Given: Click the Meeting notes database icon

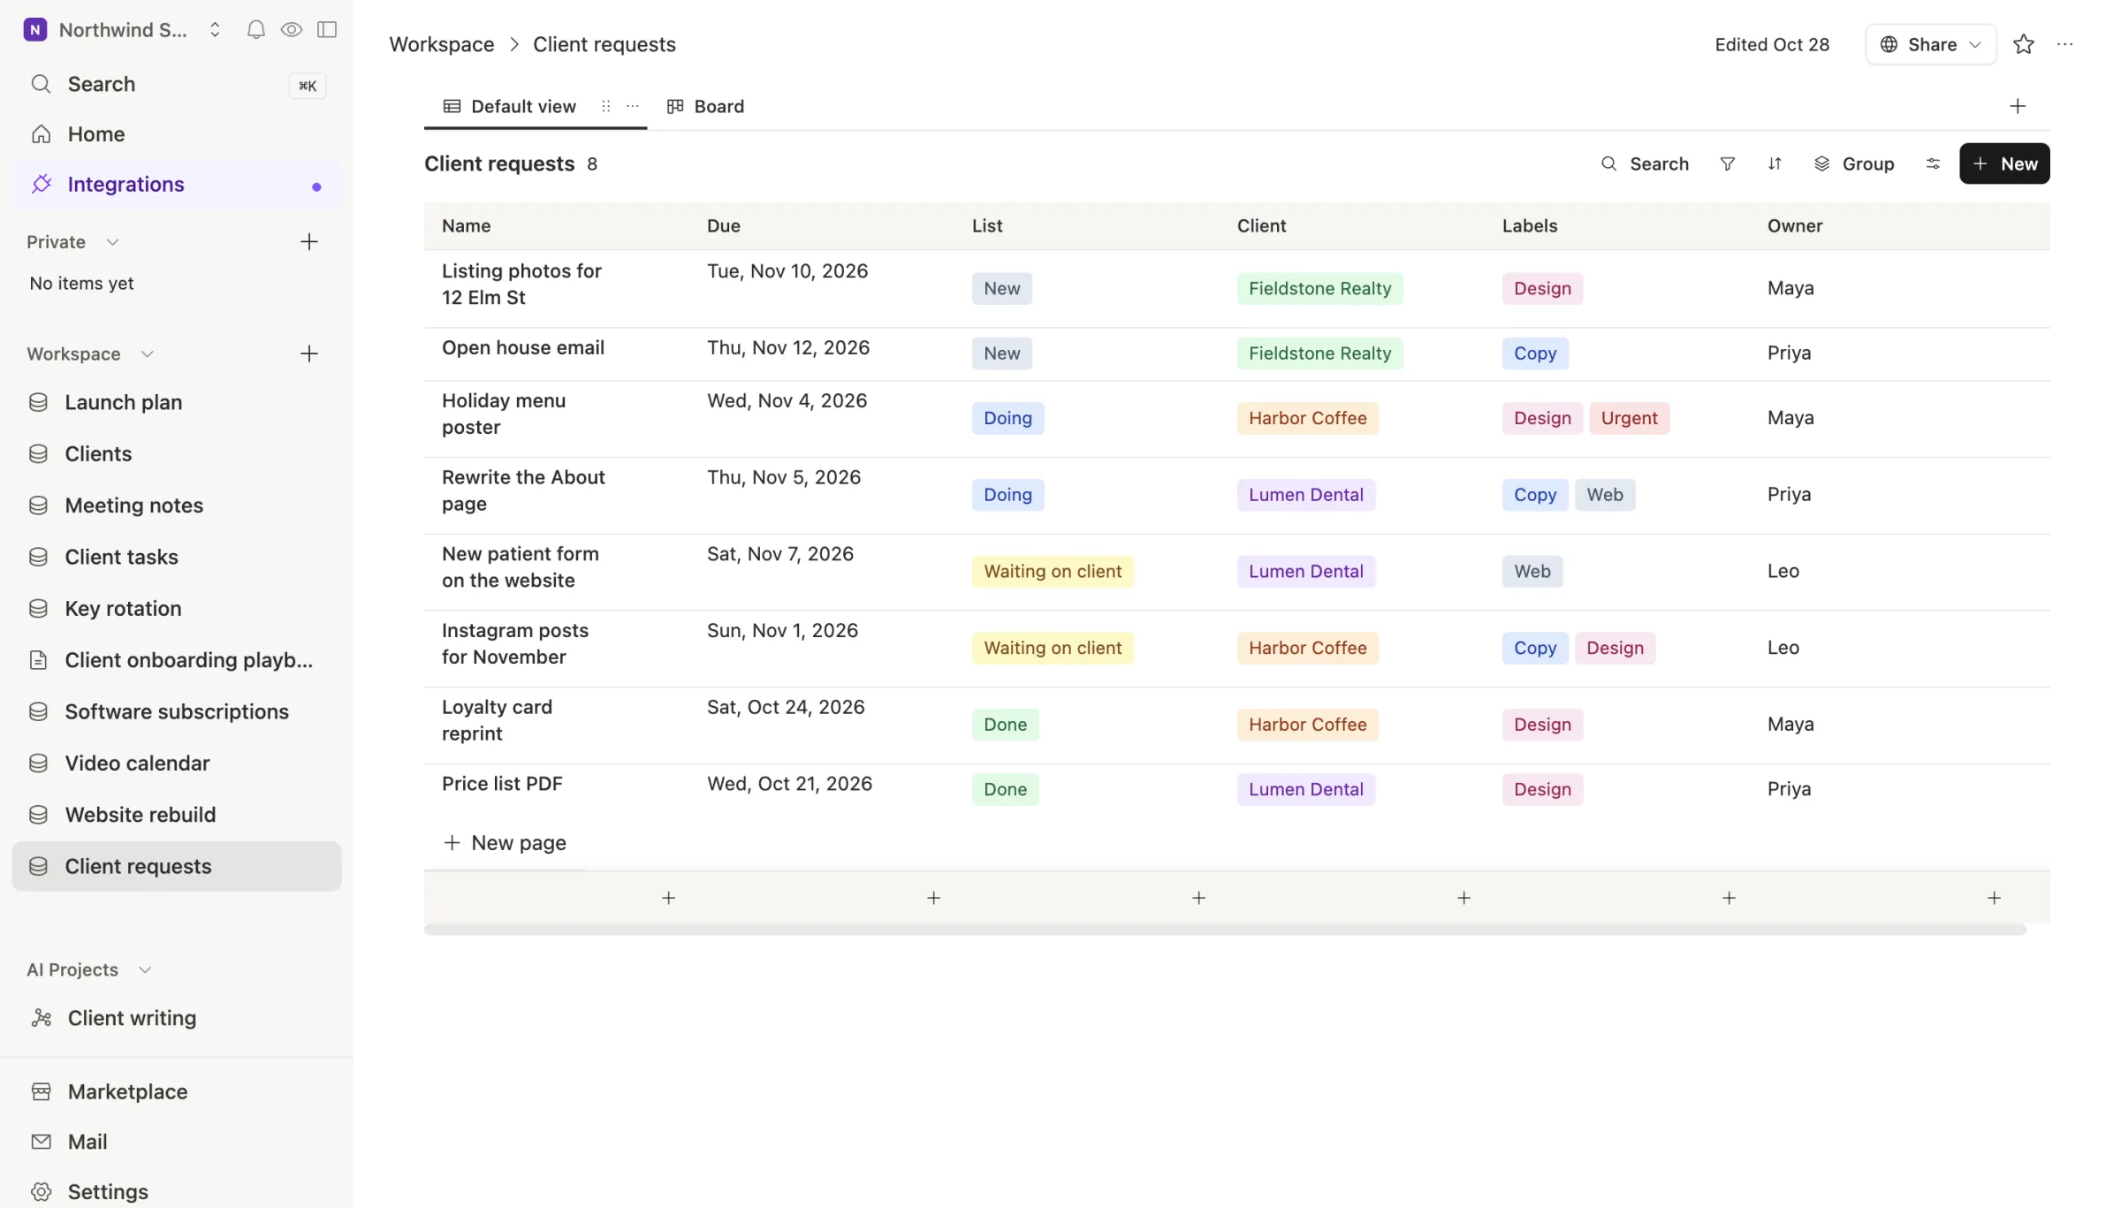Looking at the screenshot, I should [x=38, y=505].
